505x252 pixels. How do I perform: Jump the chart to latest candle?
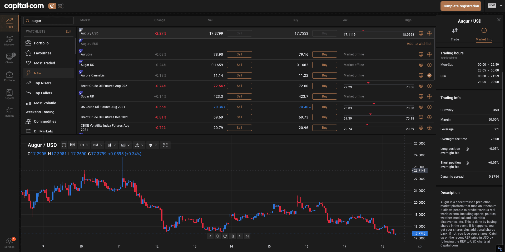click(x=247, y=236)
